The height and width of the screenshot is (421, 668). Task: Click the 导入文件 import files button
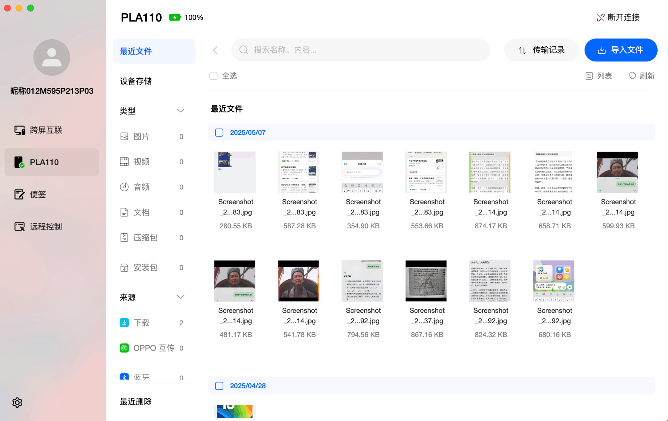[621, 50]
